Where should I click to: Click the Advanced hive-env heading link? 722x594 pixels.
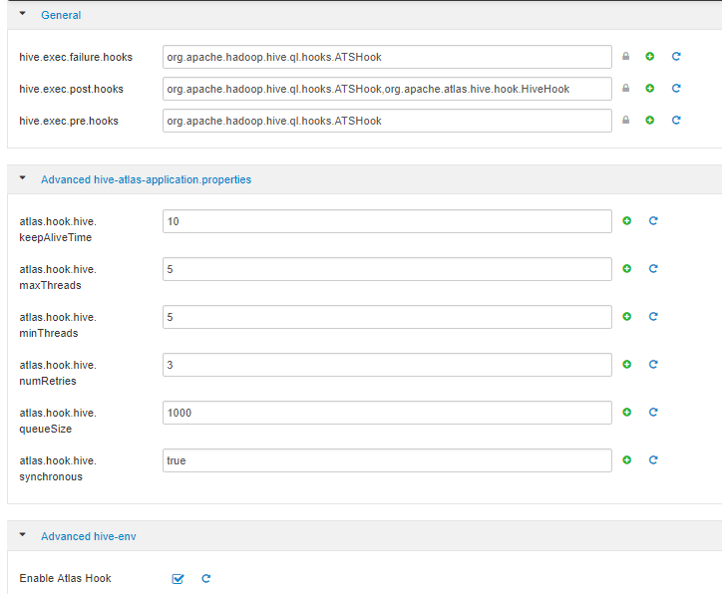point(88,536)
